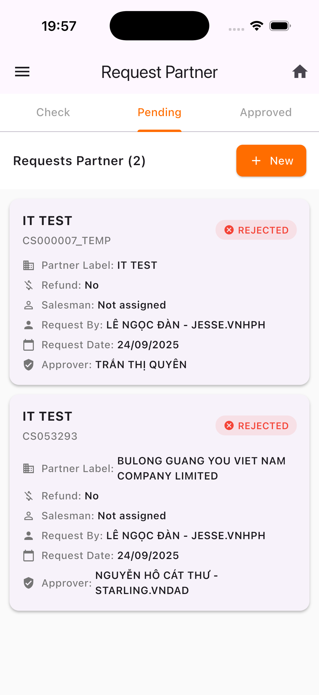Open the CS000007_TEMP request card
This screenshot has height=695, width=319.
159,291
